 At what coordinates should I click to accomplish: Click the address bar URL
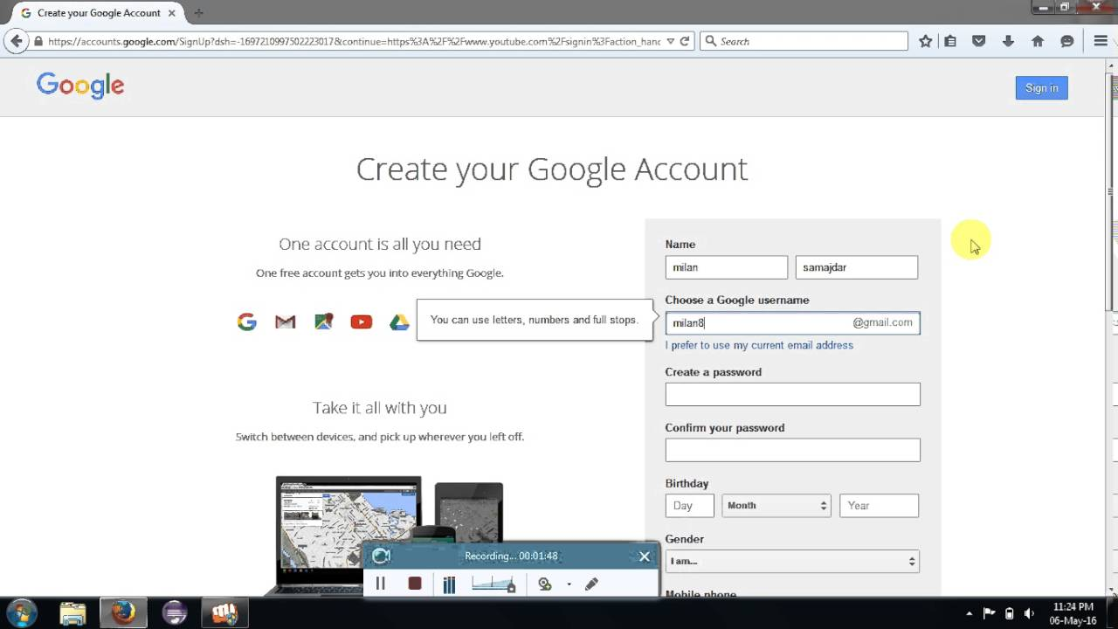click(x=354, y=41)
